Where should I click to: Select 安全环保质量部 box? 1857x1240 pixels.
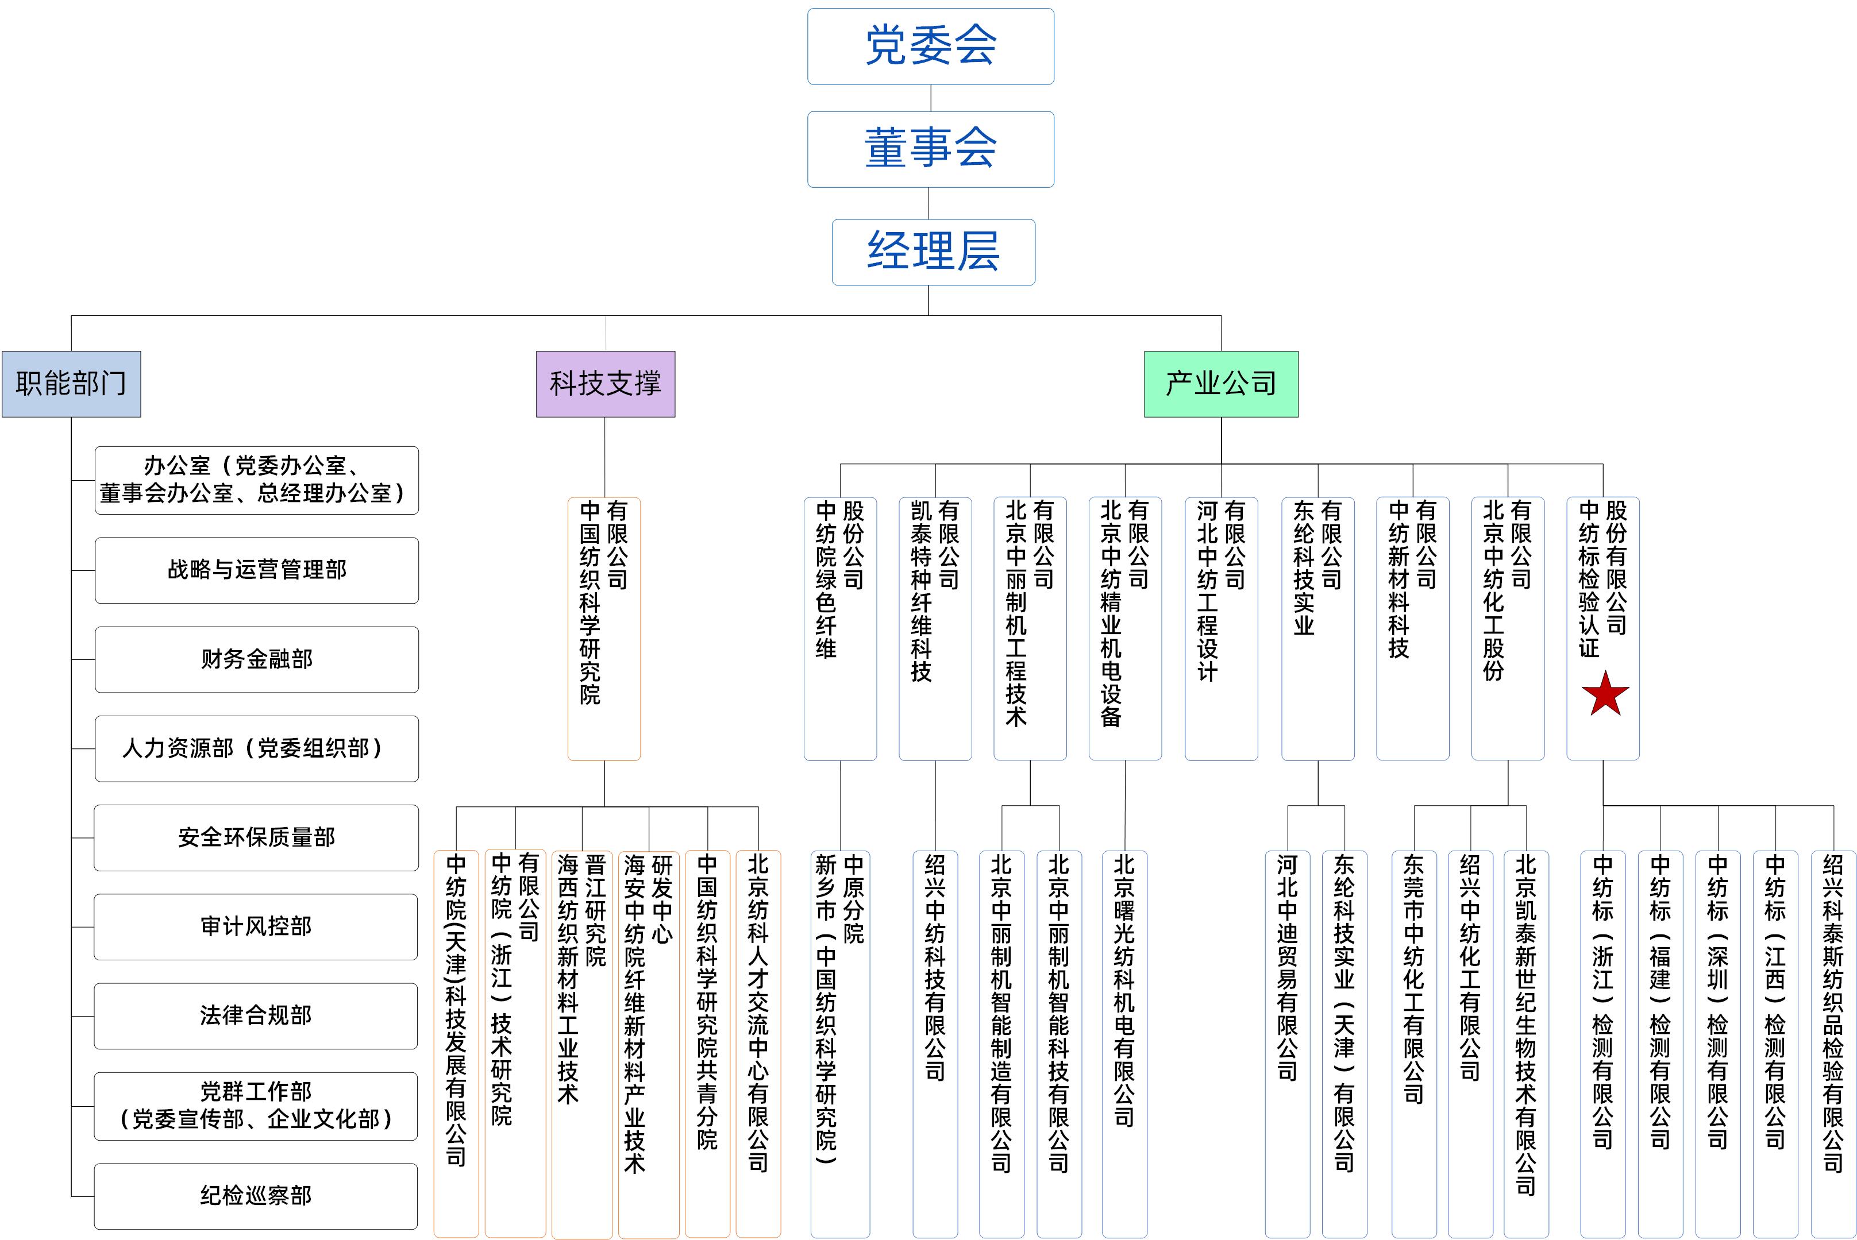point(256,837)
